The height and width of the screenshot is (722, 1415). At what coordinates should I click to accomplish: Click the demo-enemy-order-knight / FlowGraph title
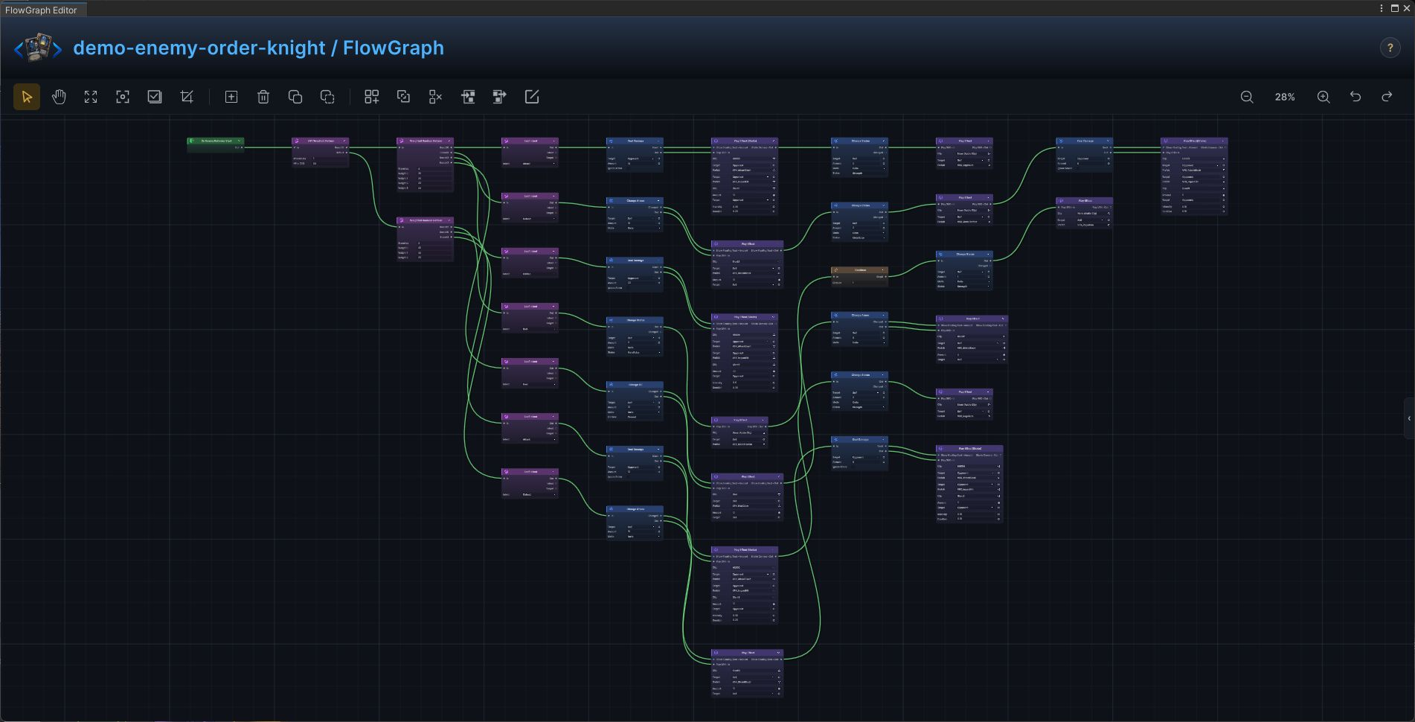258,48
